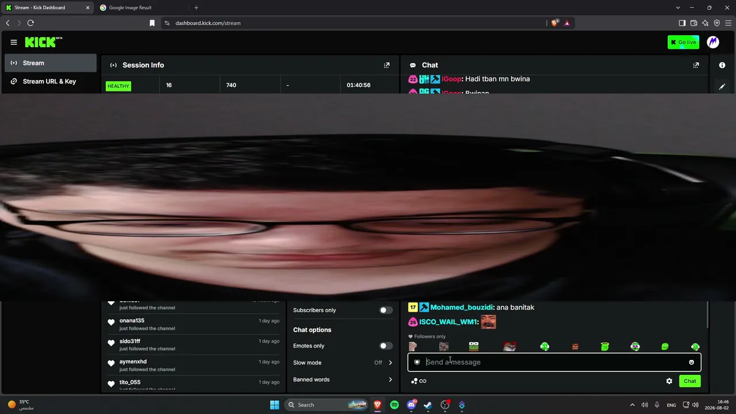
Task: Click follower sido31ff in activity feed
Action: [x=130, y=342]
